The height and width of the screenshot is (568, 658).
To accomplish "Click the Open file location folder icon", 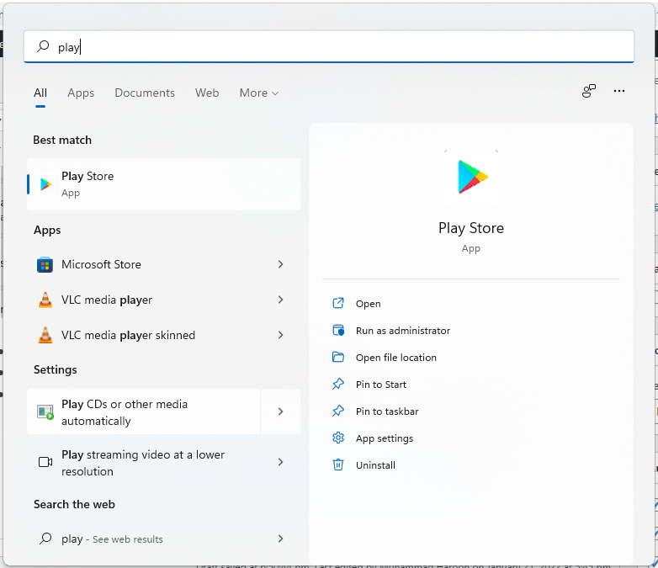I will click(337, 357).
